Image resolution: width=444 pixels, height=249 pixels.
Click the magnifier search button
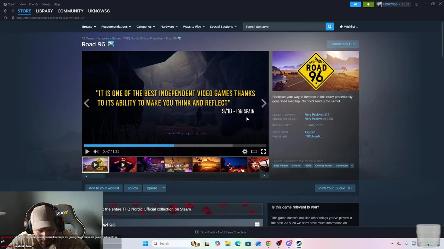[x=330, y=27]
